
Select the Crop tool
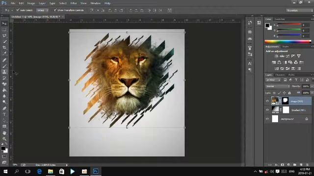point(4,47)
